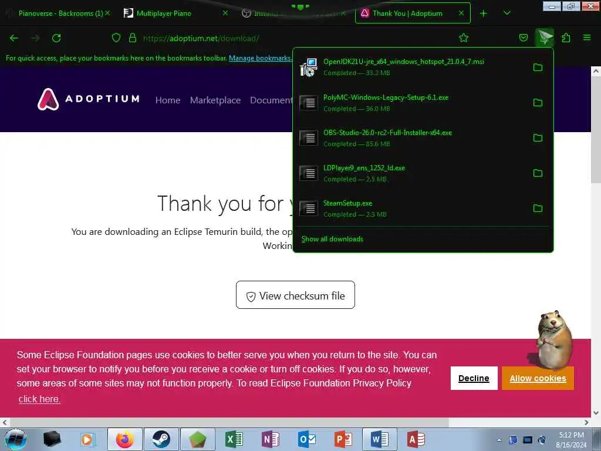This screenshot has width=601, height=451.
Task: Open the Windows Start button
Action: tap(15, 439)
